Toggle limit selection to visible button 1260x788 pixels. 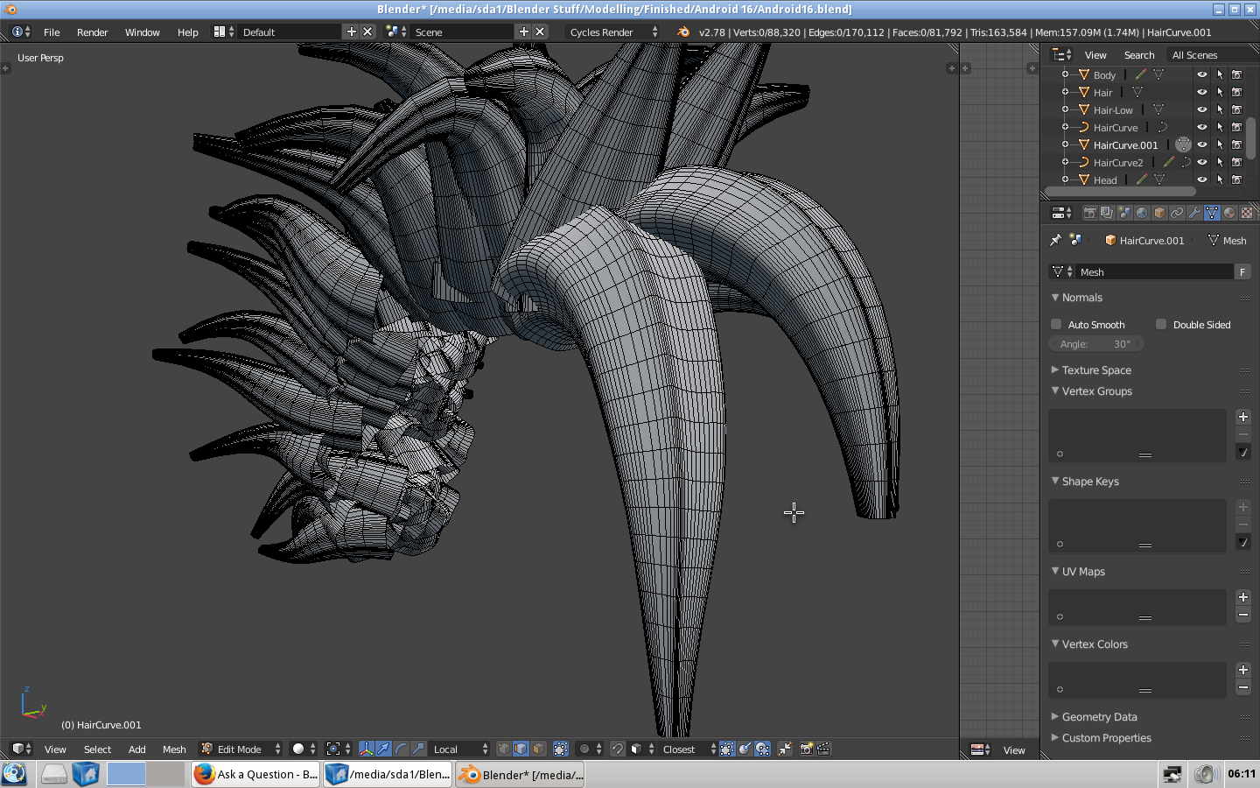tap(561, 749)
